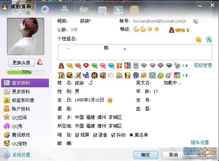Click the birthday crown icon beside 1995年3月10日
This screenshot has width=219, height=161.
coord(110,100)
